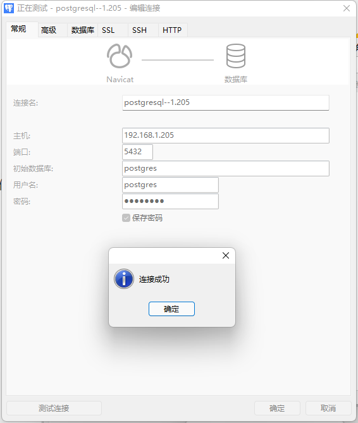This screenshot has height=423, width=358.
Task: Click the 连接名 input field
Action: [226, 102]
